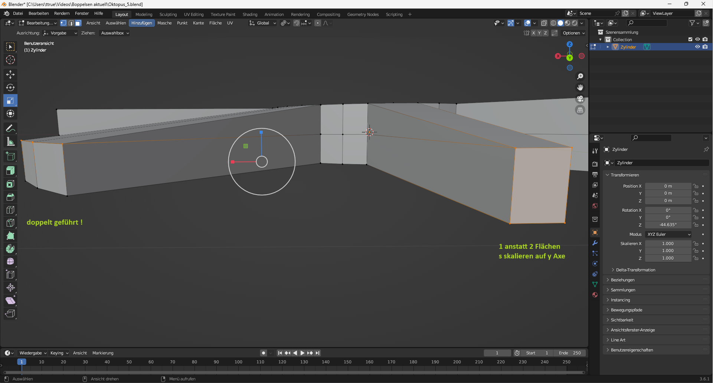Select the Knife tool
This screenshot has height=383, width=713.
pos(10,223)
